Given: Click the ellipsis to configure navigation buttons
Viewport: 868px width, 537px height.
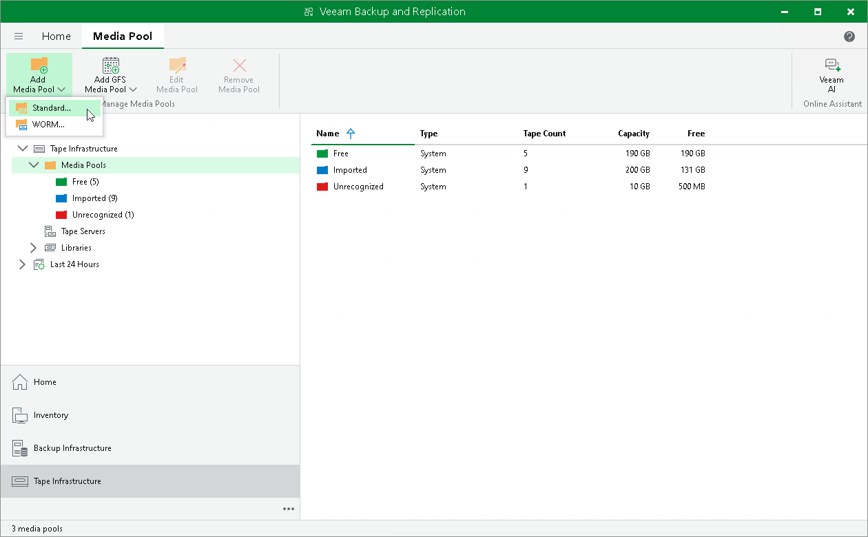Looking at the screenshot, I should tap(289, 509).
